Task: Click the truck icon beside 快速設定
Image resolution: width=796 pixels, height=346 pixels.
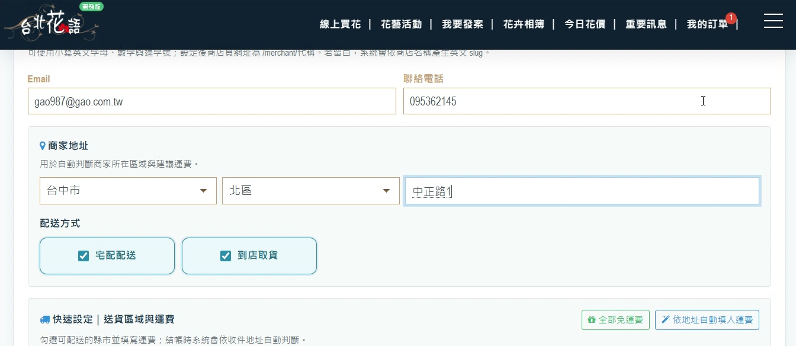Action: pyautogui.click(x=45, y=319)
